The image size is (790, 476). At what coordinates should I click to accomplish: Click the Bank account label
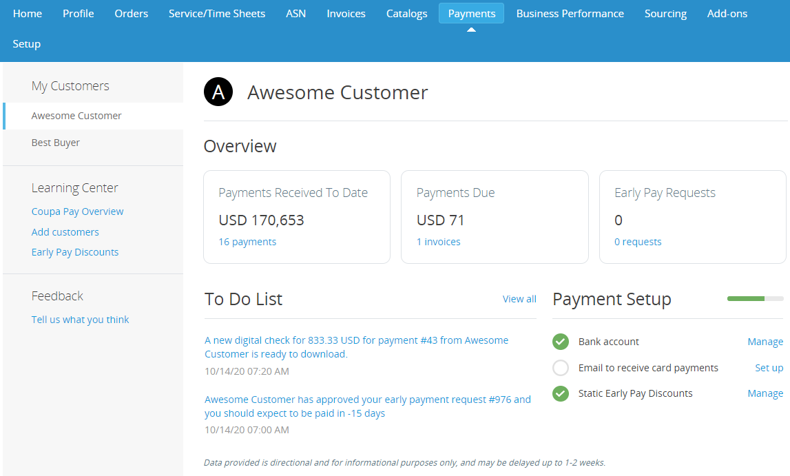[x=608, y=342]
